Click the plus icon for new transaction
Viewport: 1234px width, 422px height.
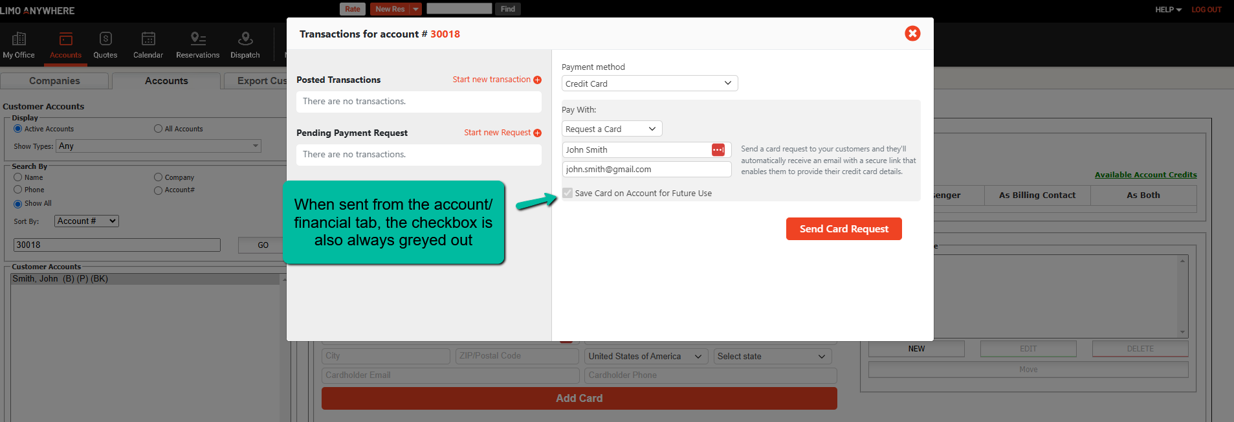537,80
